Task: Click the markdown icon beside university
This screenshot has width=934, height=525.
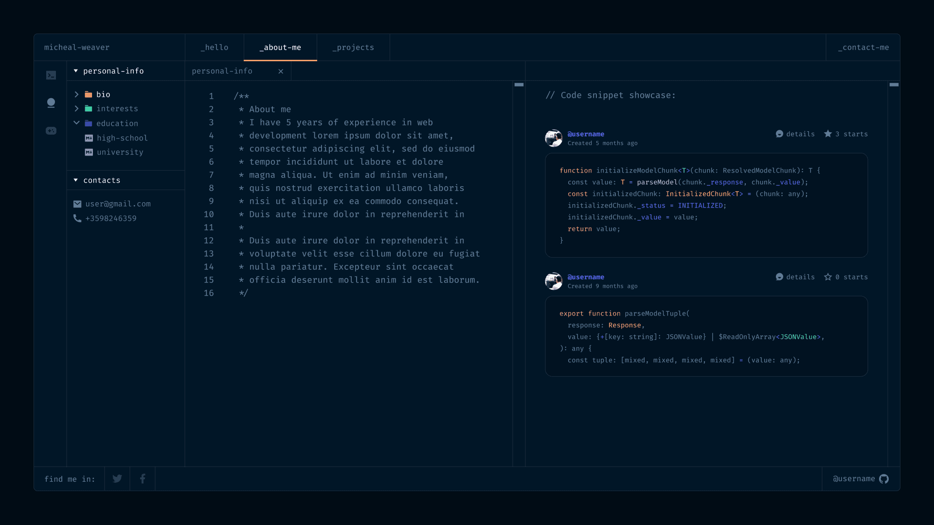Action: [89, 152]
